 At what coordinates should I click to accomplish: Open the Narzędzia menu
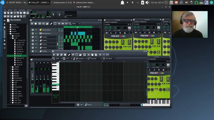tap(22, 10)
